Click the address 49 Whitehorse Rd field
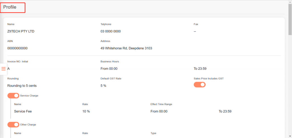Image resolution: width=292 pixels, height=138 pixels. point(126,48)
